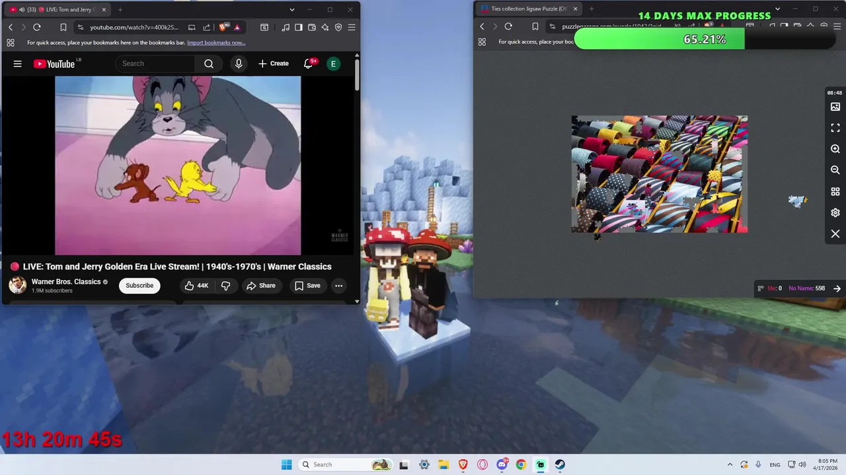
Task: Go back in the YouTube window
Action: pyautogui.click(x=11, y=27)
